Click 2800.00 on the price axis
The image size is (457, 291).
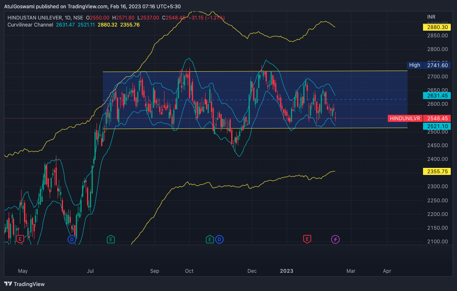(x=438, y=49)
